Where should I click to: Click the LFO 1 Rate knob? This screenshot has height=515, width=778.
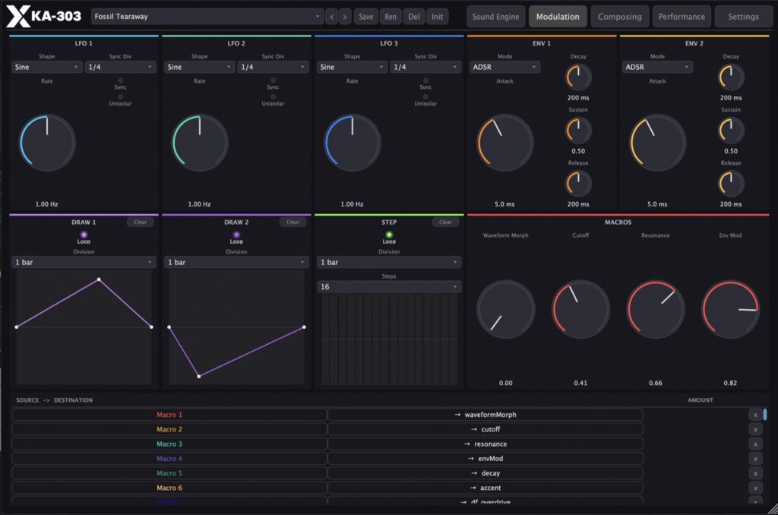47,143
